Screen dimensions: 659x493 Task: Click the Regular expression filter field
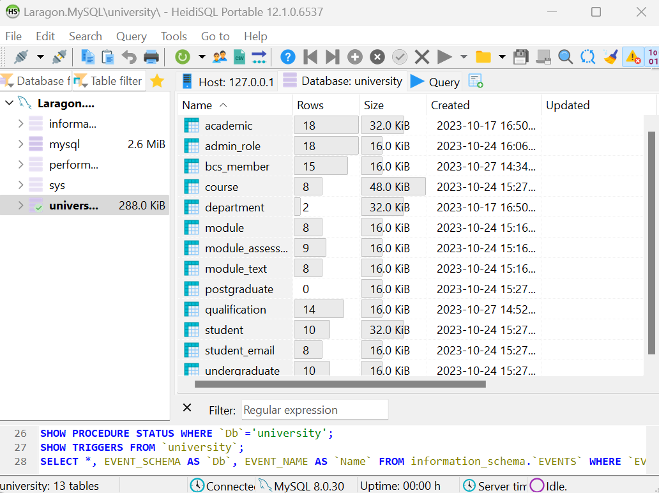point(315,409)
